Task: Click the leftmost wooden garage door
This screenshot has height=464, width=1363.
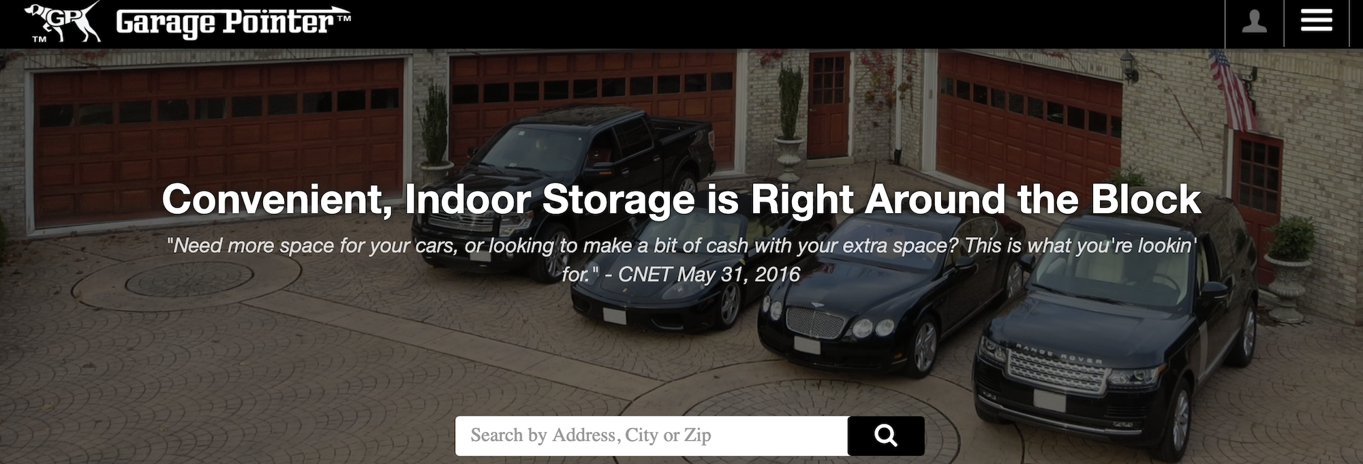Action: 218,141
